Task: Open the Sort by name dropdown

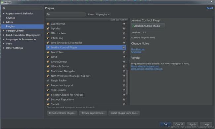Action: click(x=119, y=20)
